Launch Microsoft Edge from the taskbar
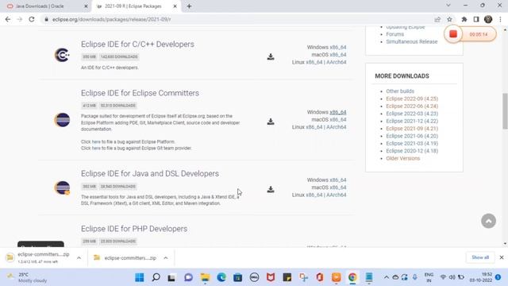The height and width of the screenshot is (286, 508). coord(221,277)
